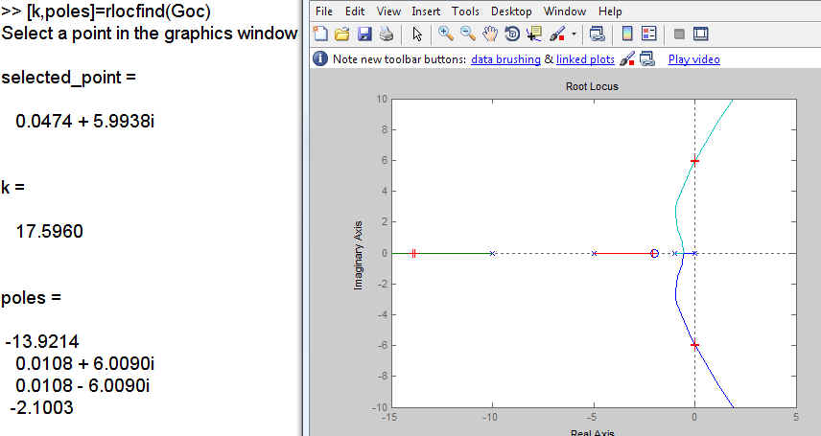Expand the Brush tool color dropdown arrow

574,34
